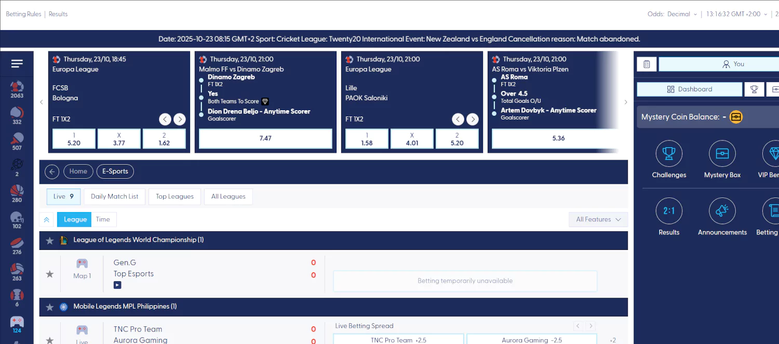Go to Home breadcrumb

[78, 171]
